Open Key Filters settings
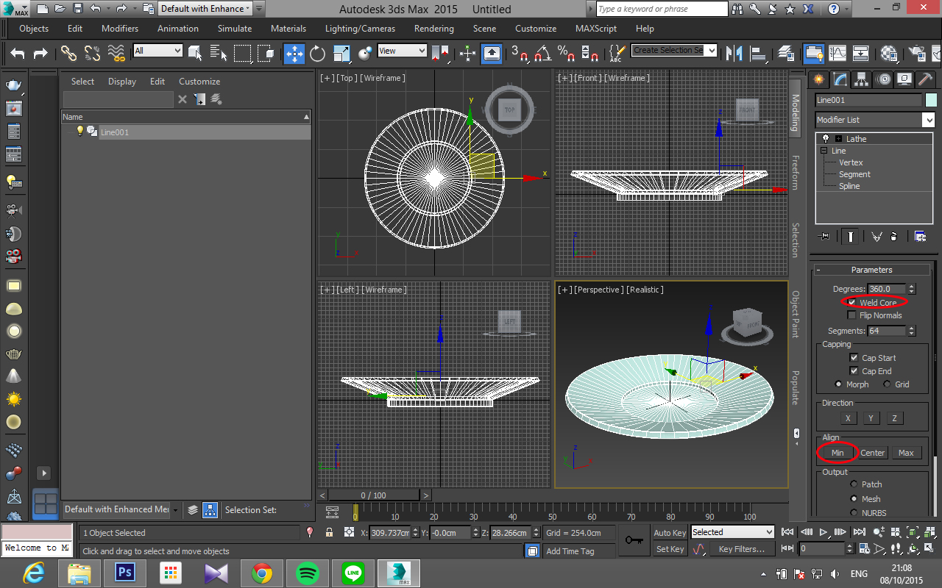Image resolution: width=942 pixels, height=588 pixels. (741, 548)
